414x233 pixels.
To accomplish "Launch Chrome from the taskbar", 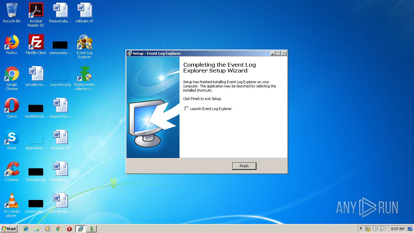I will 58,229.
